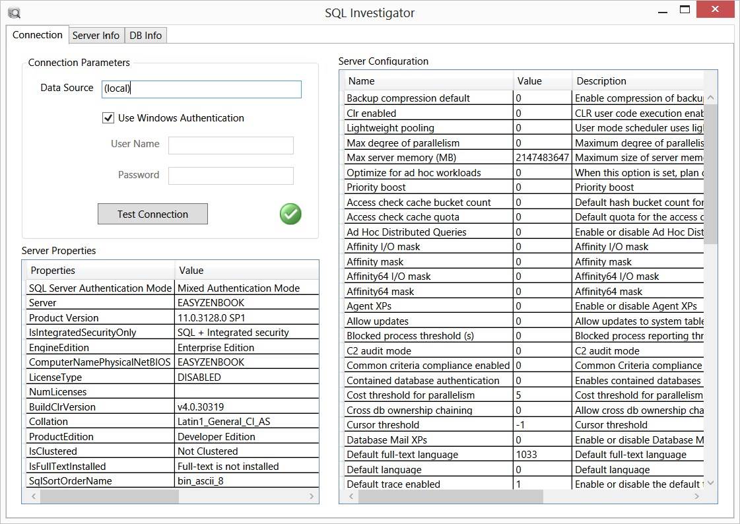Select the 'Agent XPs' name cell
Image resolution: width=740 pixels, height=524 pixels.
point(428,306)
